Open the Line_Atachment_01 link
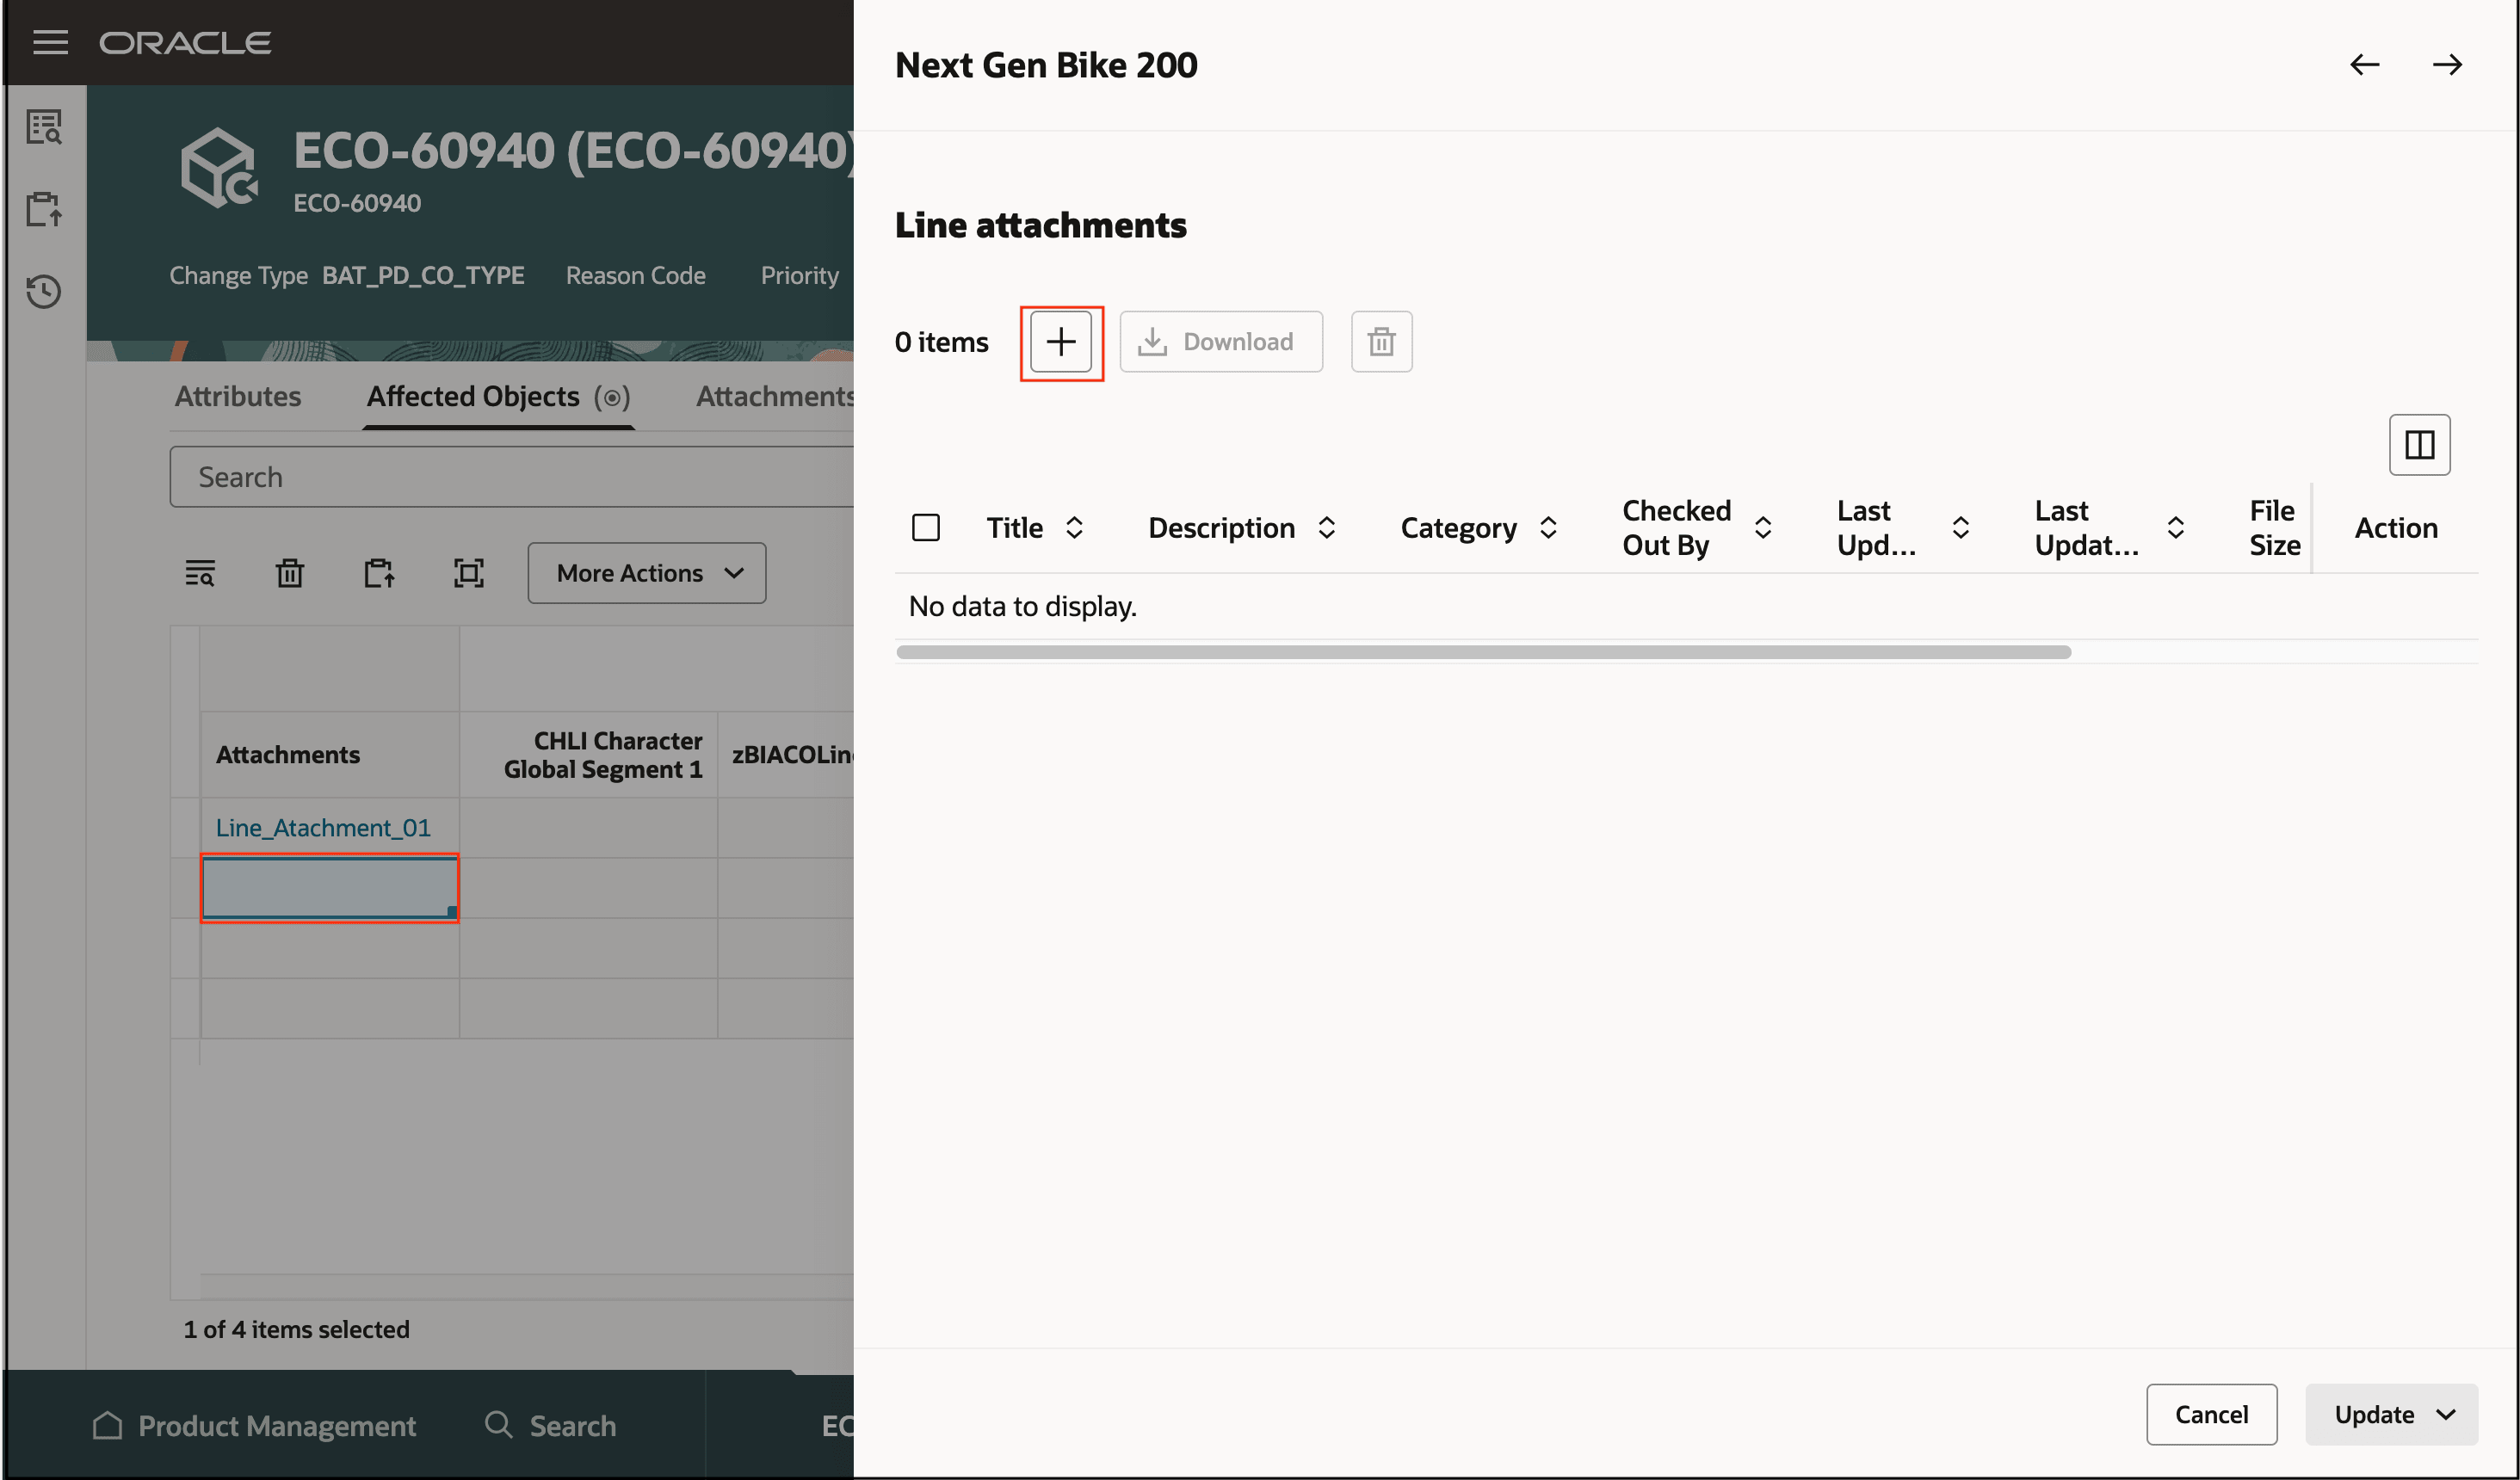Viewport: 2520px width, 1480px height. (x=323, y=827)
